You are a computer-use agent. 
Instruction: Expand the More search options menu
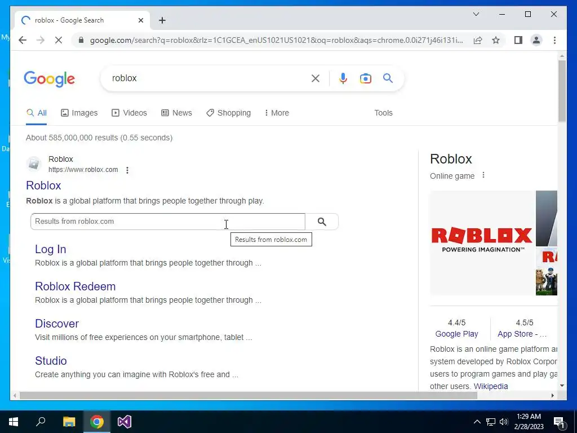coord(277,113)
